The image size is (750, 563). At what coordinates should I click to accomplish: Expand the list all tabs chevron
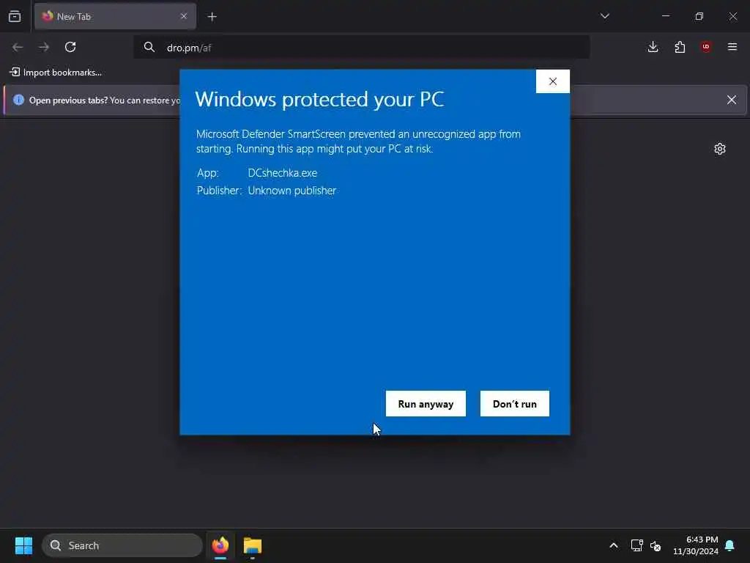604,16
